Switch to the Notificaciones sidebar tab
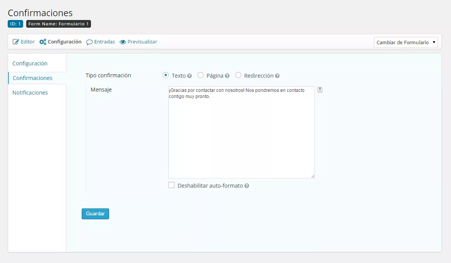The image size is (451, 263). point(30,93)
